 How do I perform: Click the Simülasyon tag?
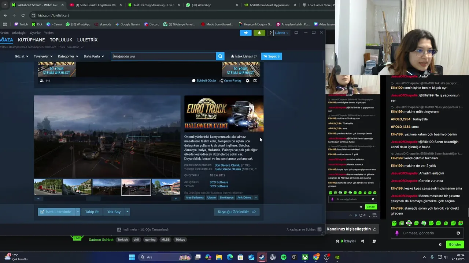pos(226,198)
